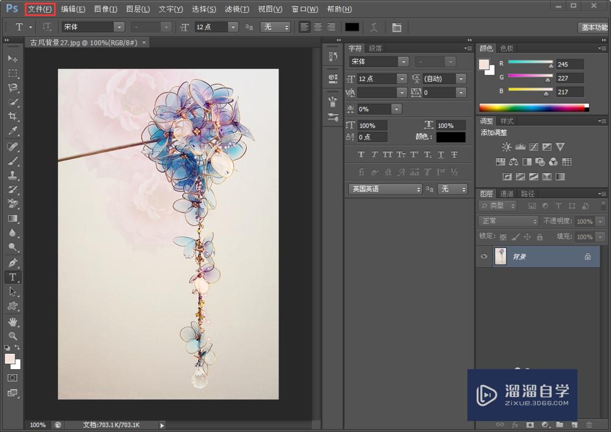Expand the 正常 blend mode dropdown
The image size is (611, 432).
(508, 221)
